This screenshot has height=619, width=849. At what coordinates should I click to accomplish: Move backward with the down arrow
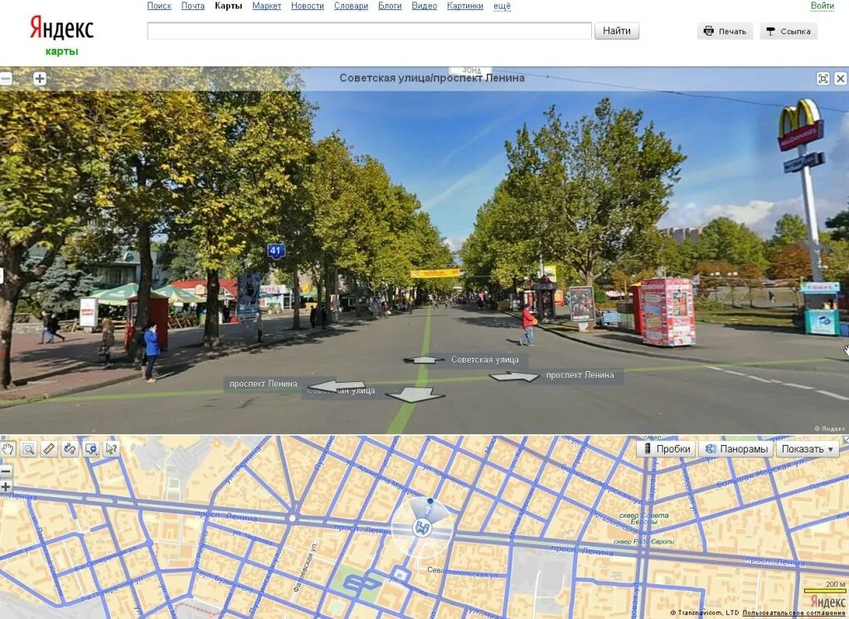[416, 394]
